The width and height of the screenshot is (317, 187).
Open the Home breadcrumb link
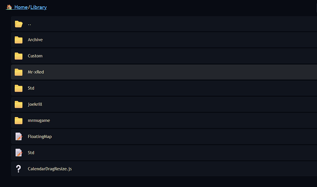pos(21,7)
